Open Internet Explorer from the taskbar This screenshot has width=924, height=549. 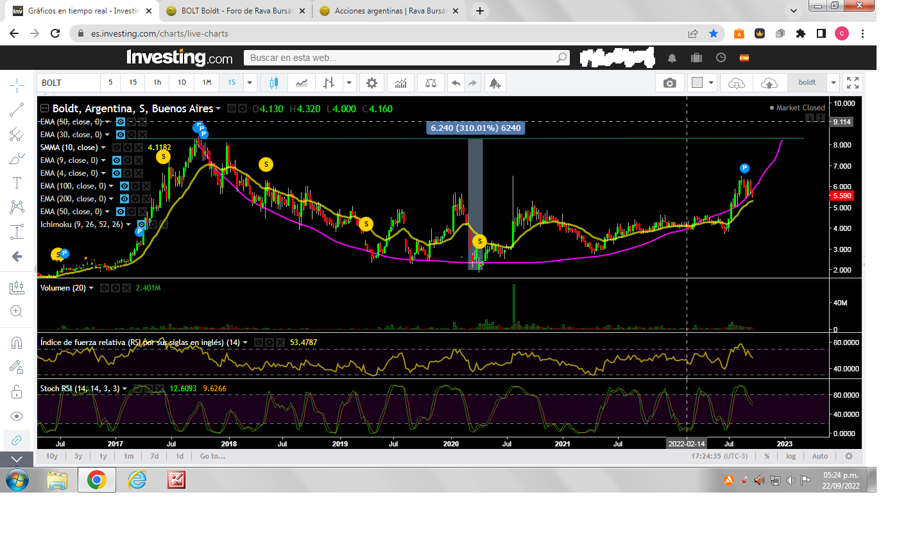click(x=137, y=480)
